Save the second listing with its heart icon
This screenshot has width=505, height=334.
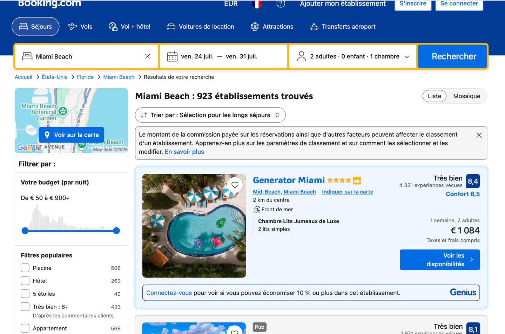pos(235,331)
